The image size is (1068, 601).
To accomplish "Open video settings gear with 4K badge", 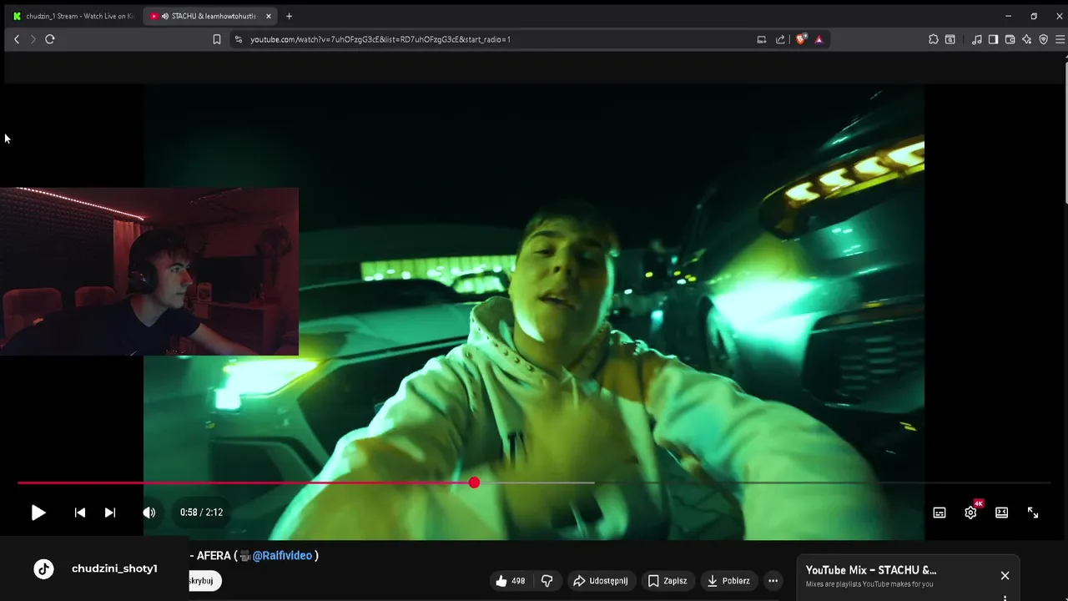I will [x=971, y=512].
